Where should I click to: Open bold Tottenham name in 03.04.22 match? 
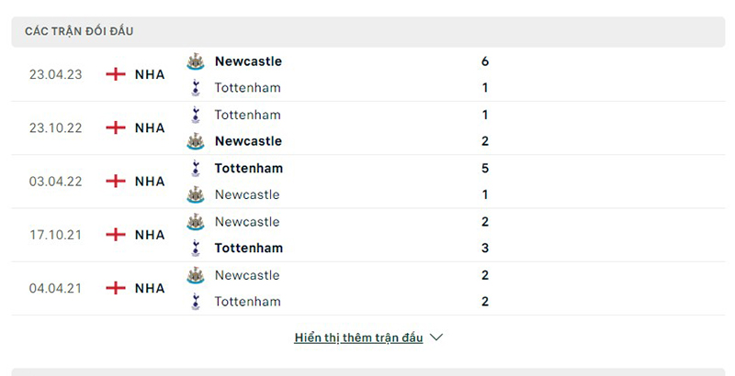click(248, 168)
